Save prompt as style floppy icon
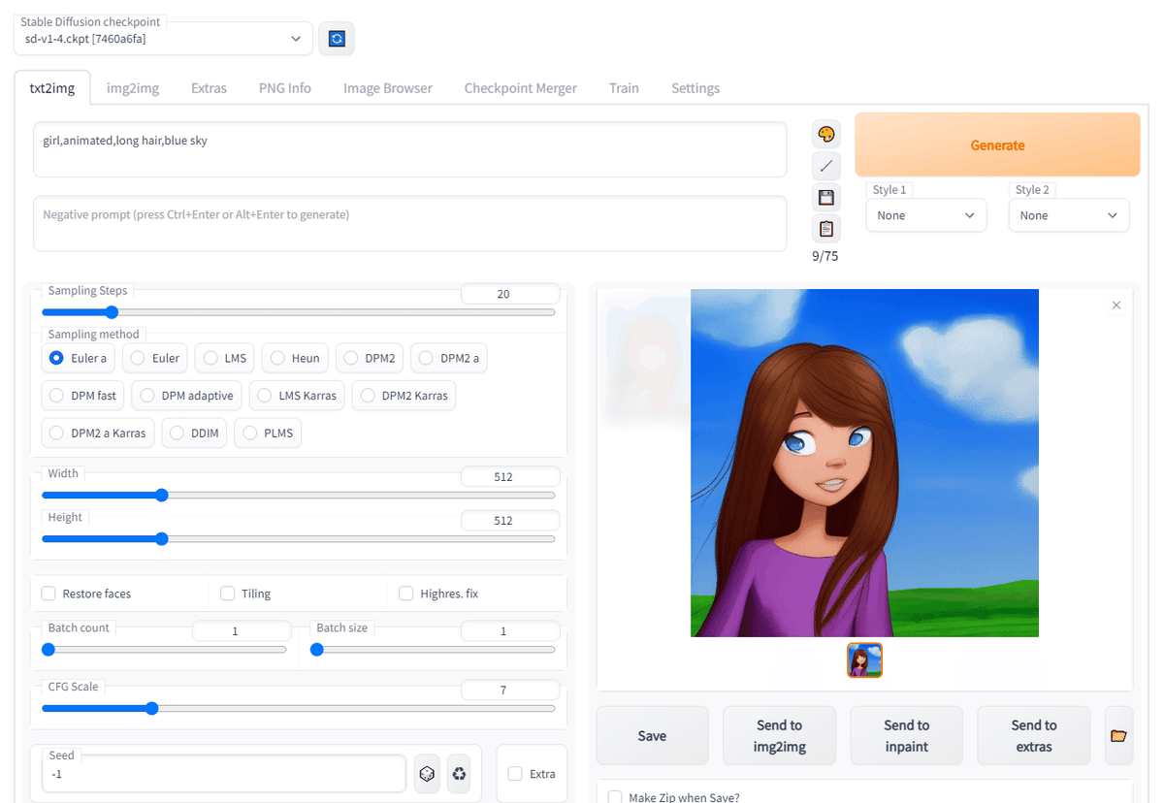1164x803 pixels. (x=825, y=198)
